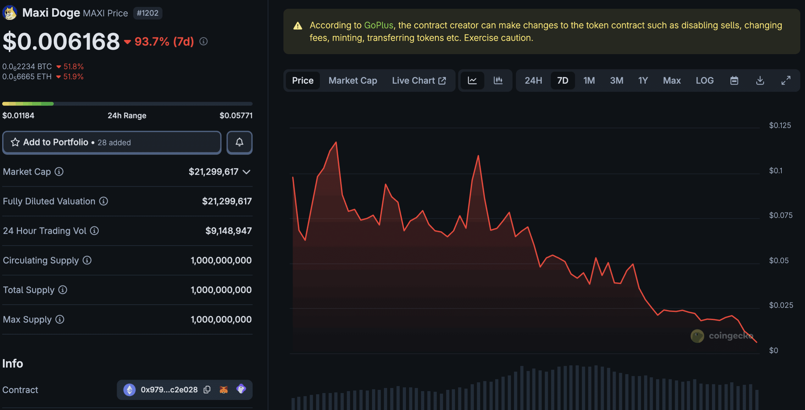Image resolution: width=805 pixels, height=410 pixels.
Task: Switch chart scale to LOG
Action: click(705, 81)
